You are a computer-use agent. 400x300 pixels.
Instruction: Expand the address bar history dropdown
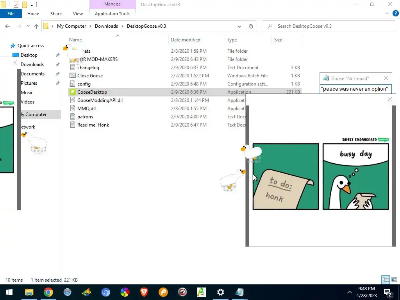tap(239, 26)
